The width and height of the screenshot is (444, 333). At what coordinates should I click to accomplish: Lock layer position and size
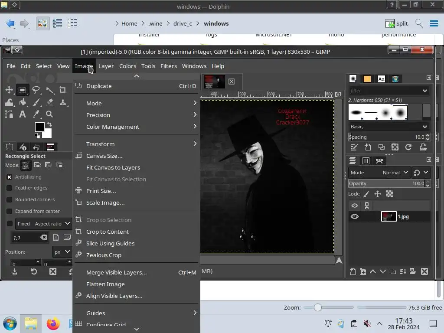[378, 194]
